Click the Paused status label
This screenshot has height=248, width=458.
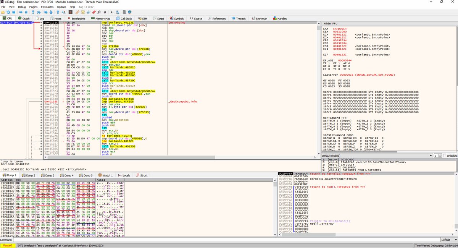8,246
